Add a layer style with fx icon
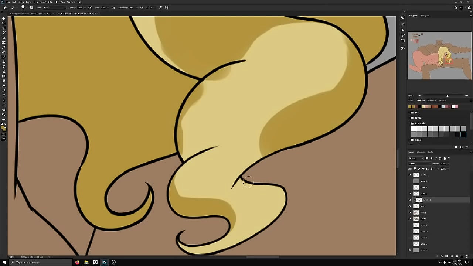Screen dimensions: 473x266 pyautogui.click(x=442, y=256)
